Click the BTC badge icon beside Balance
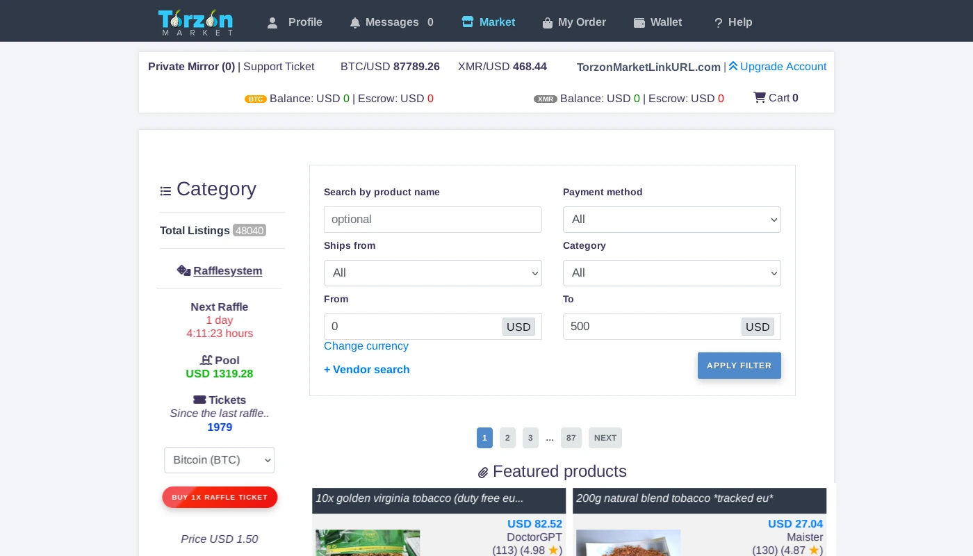 [256, 99]
